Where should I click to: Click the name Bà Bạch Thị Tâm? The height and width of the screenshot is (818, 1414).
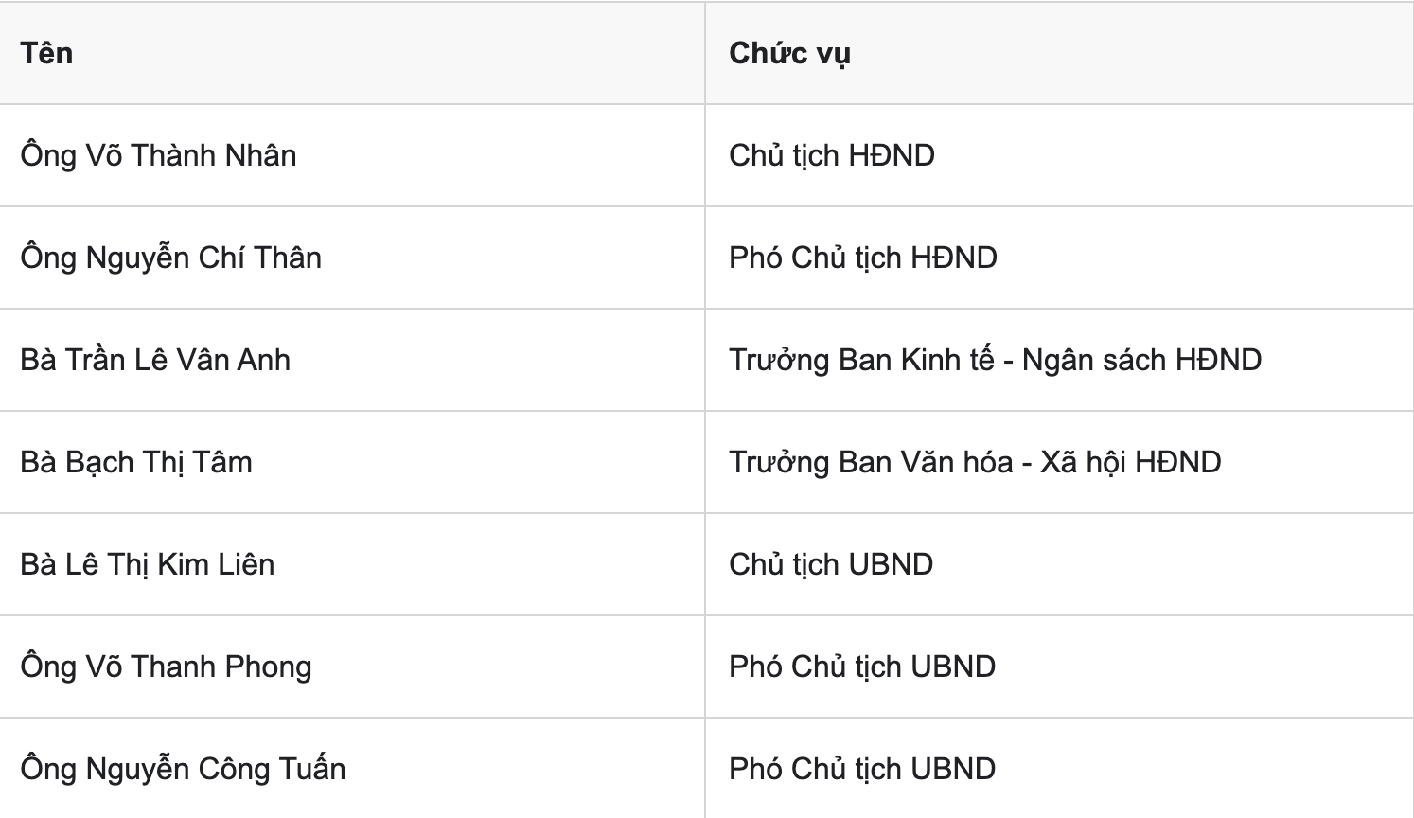[x=136, y=462]
